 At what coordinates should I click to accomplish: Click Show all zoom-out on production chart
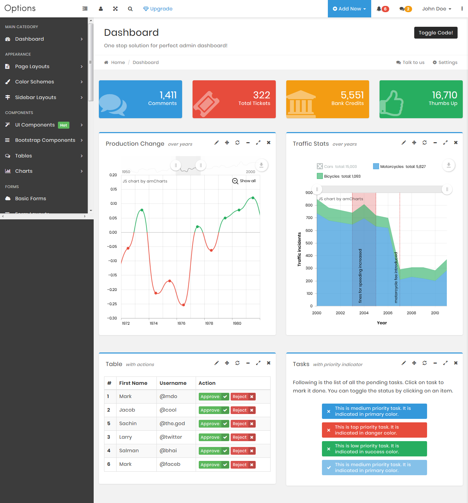(244, 181)
